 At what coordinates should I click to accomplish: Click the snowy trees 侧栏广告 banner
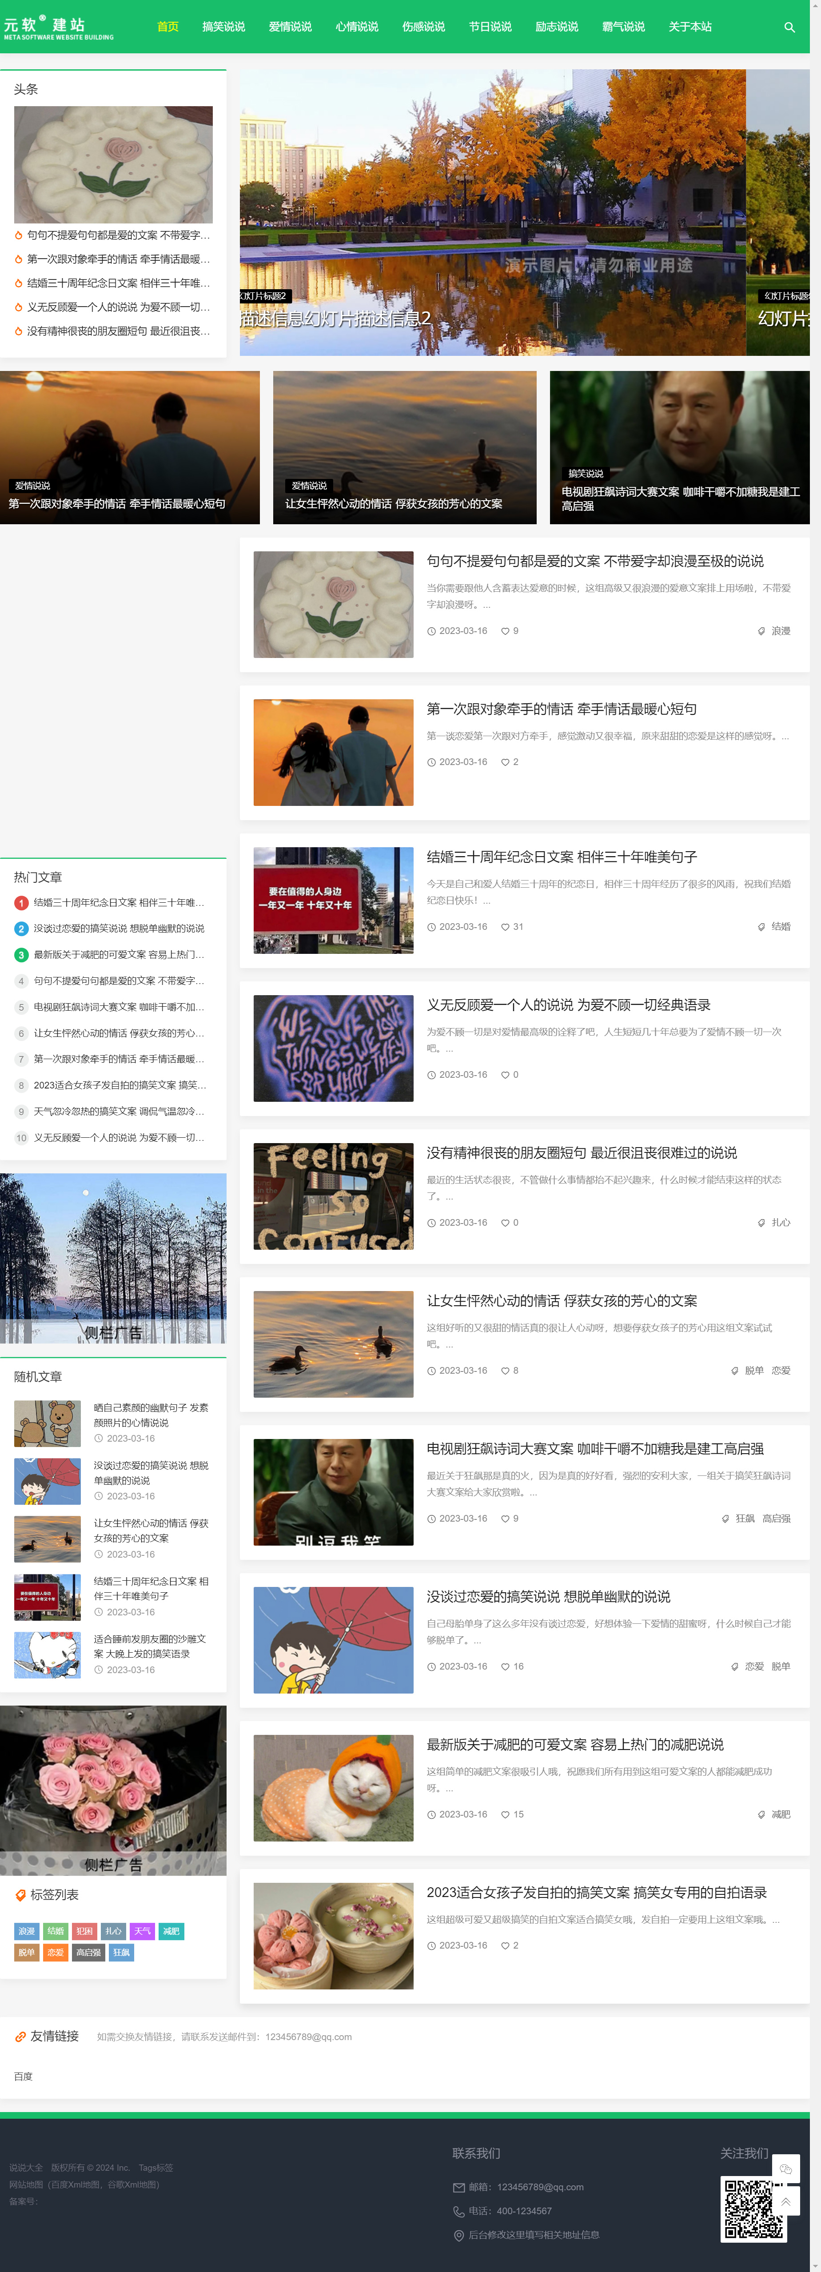pyautogui.click(x=113, y=1258)
